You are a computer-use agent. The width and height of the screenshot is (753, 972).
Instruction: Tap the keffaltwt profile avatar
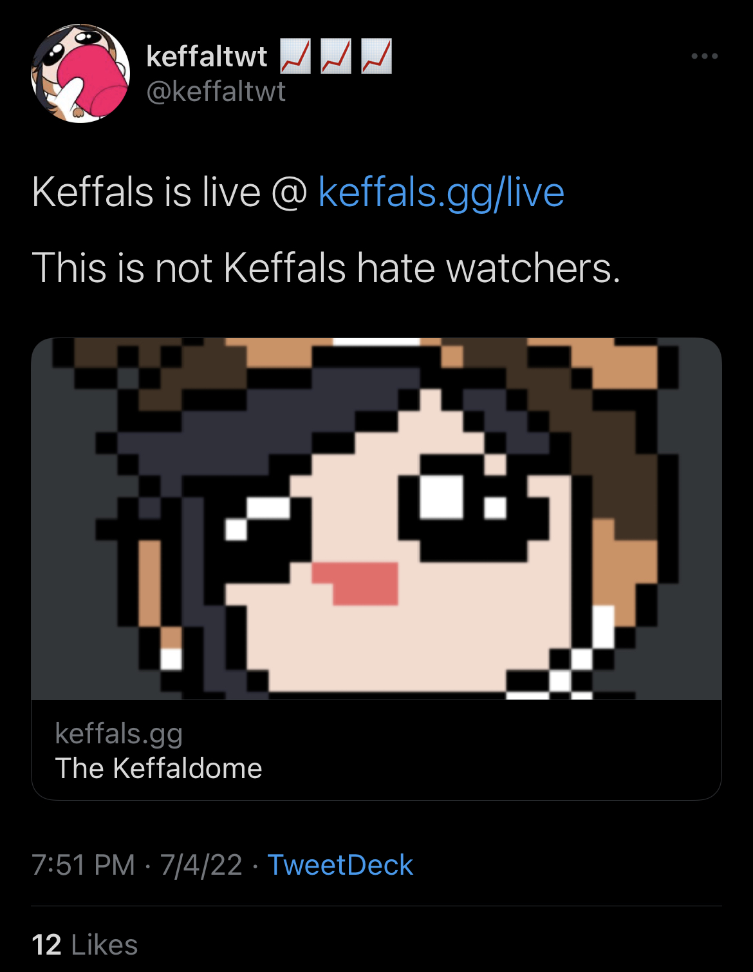click(x=80, y=73)
